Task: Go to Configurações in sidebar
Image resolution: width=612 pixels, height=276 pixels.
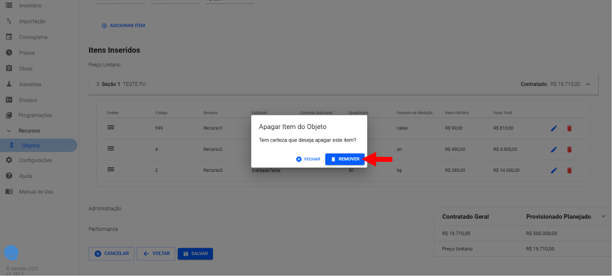Action: coord(35,160)
